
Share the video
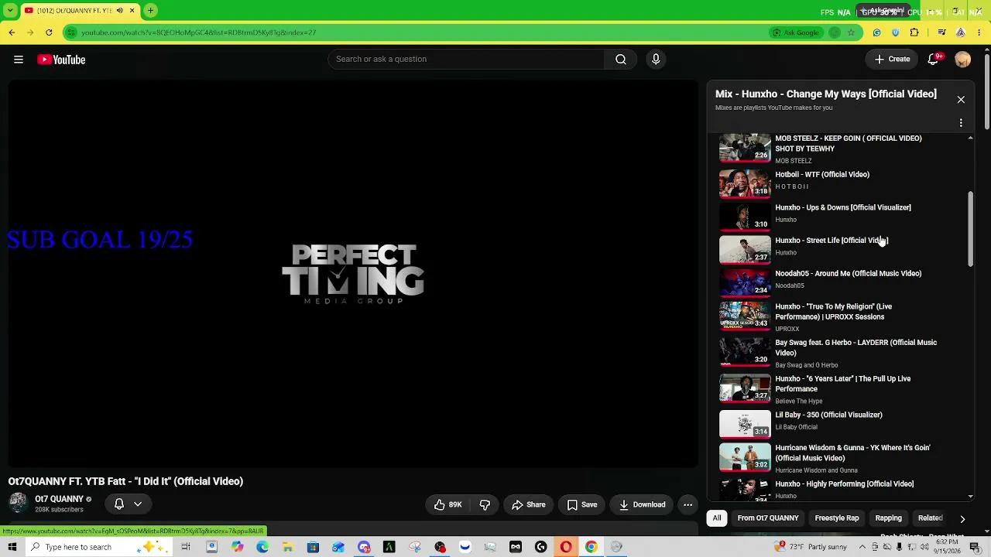point(529,504)
